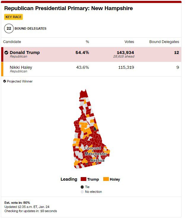Click the dark Tie legend dot

point(82,187)
